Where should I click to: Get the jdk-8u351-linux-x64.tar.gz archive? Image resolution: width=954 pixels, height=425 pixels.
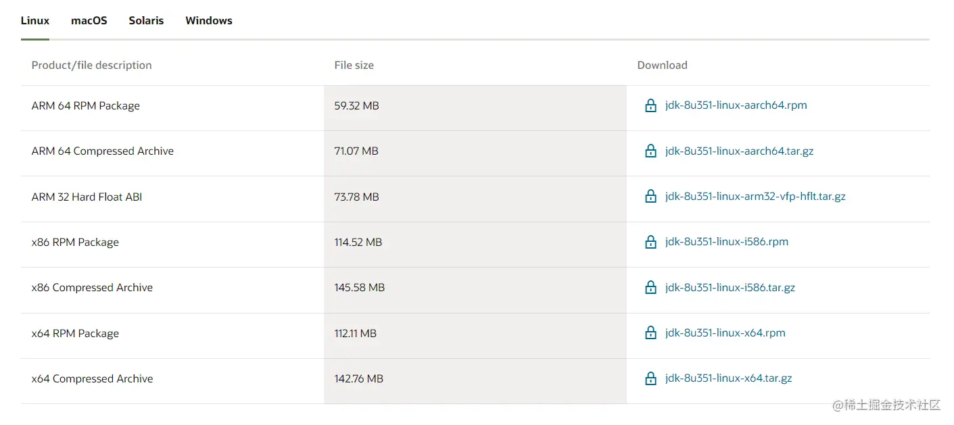click(728, 378)
